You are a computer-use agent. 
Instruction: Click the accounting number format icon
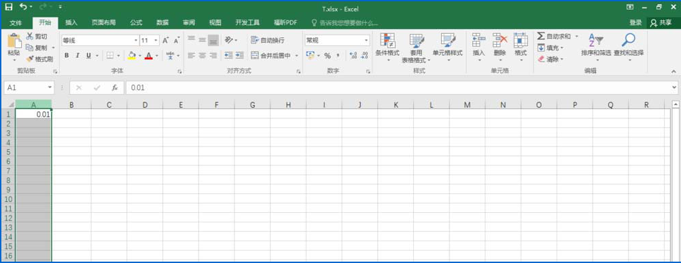310,56
